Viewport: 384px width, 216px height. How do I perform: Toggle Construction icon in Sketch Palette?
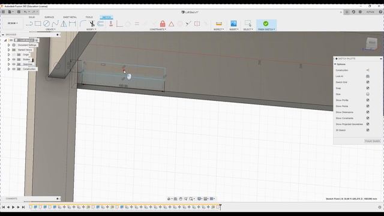(x=368, y=70)
